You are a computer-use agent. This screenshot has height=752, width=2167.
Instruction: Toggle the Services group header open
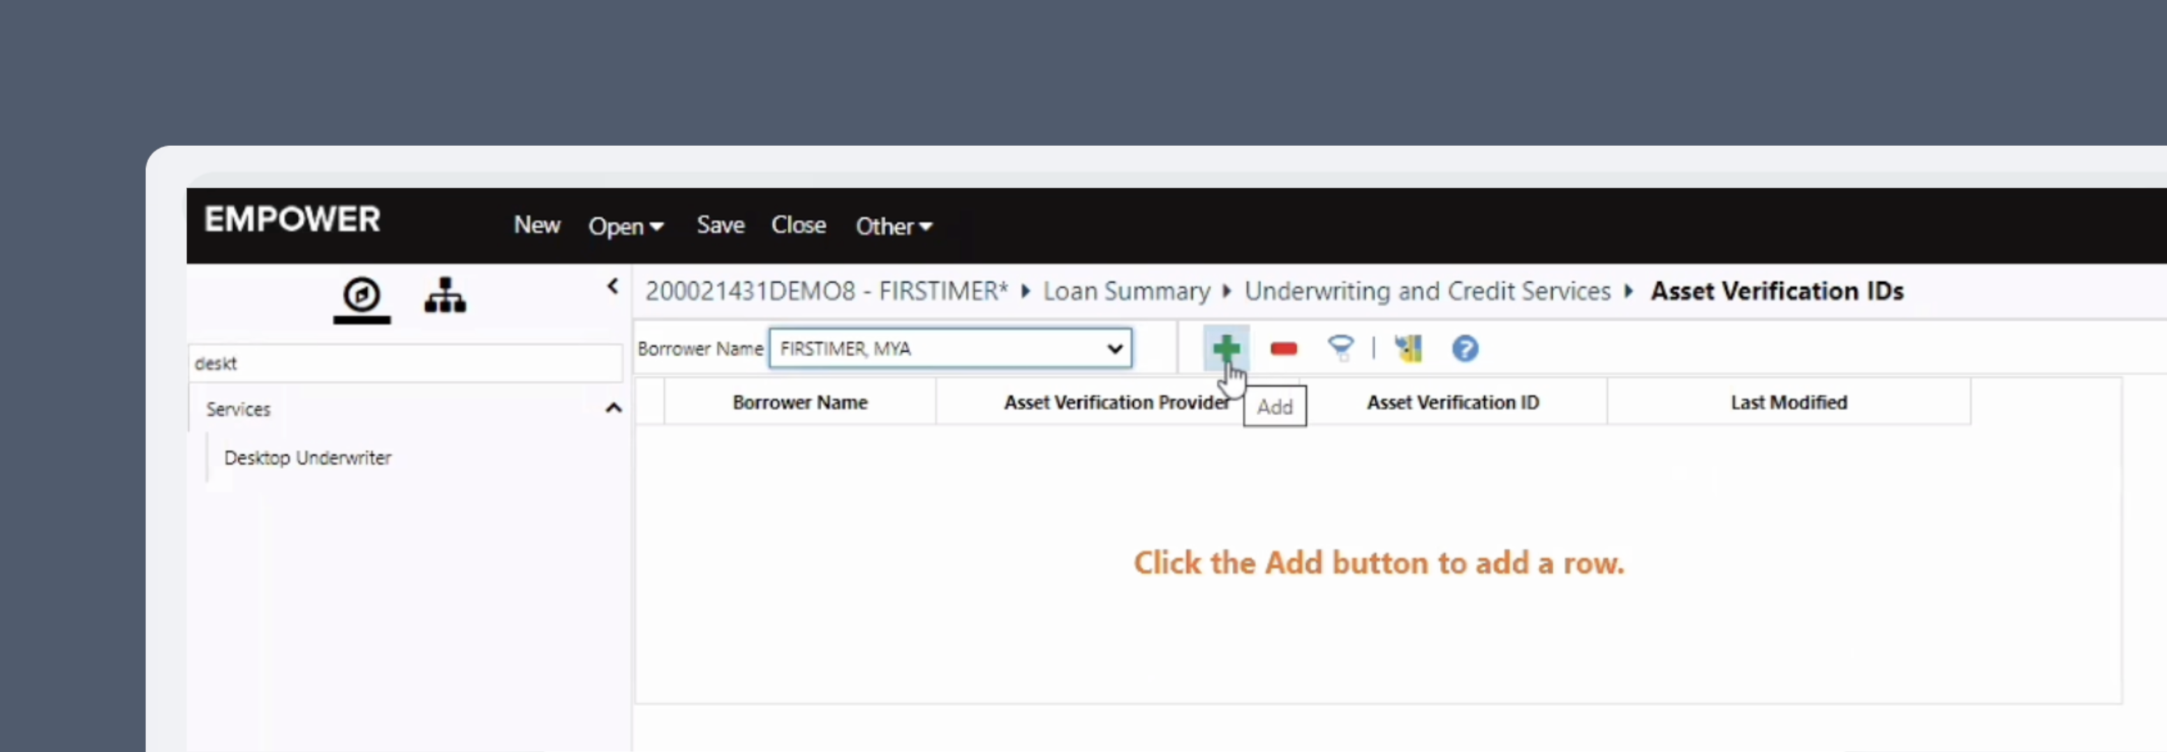tap(238, 409)
